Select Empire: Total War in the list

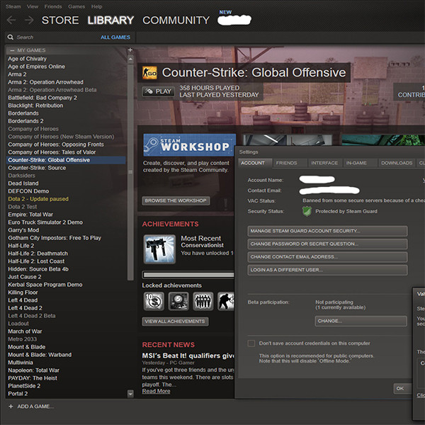30,215
